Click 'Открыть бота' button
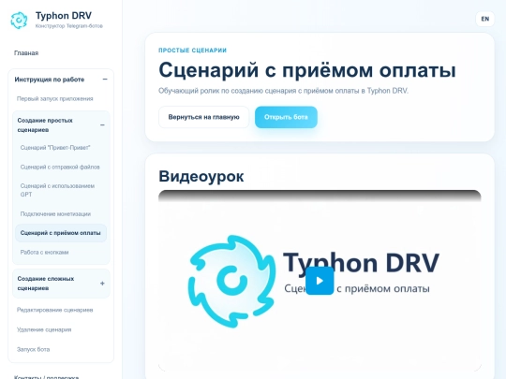The width and height of the screenshot is (506, 379). [286, 117]
